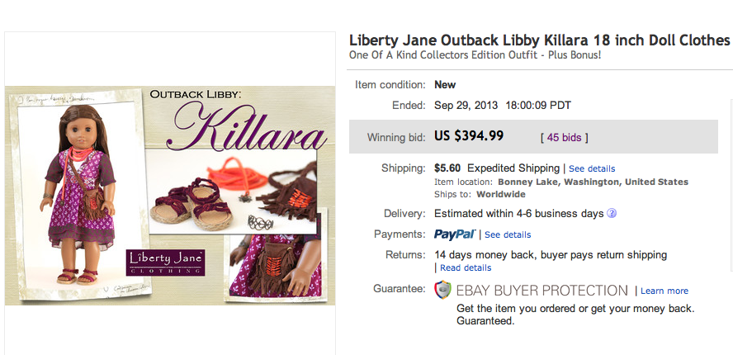
Task: Click the winning bid price US $394.99
Action: point(469,136)
